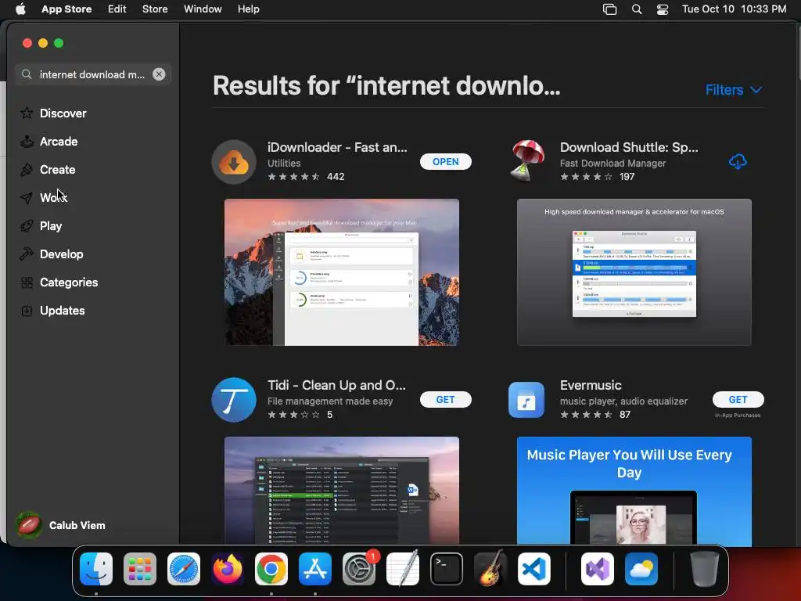Launch Google Chrome from the Dock
This screenshot has height=601, width=801.
click(271, 569)
